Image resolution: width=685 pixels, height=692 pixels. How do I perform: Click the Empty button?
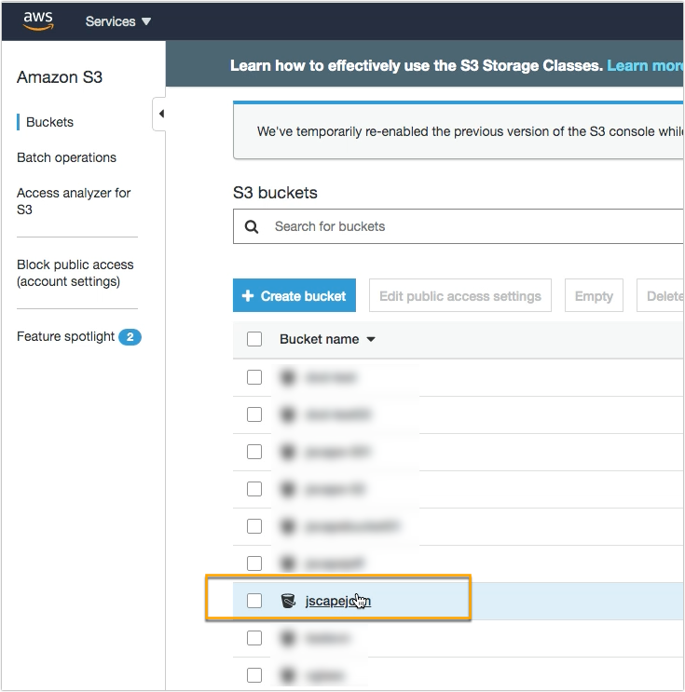click(594, 296)
